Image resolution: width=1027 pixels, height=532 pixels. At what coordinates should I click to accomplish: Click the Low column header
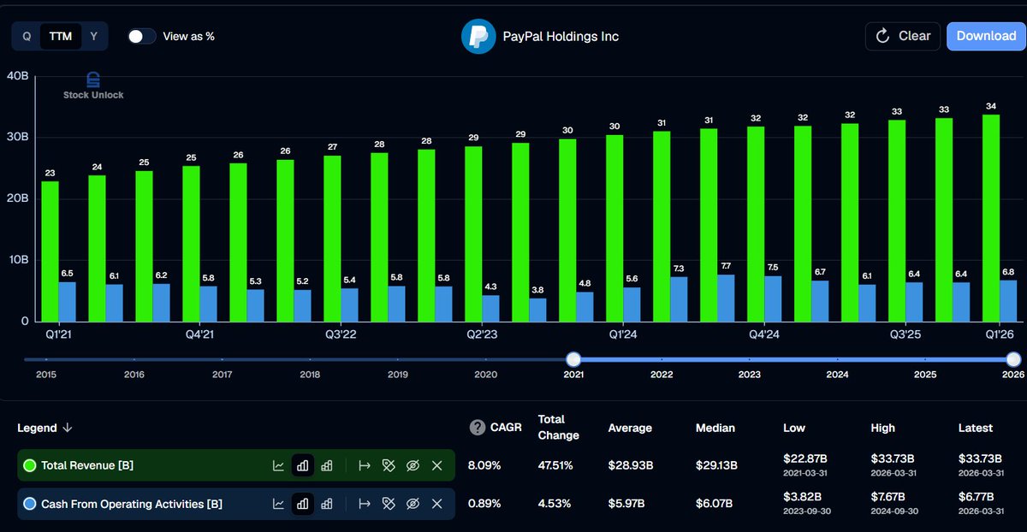pyautogui.click(x=794, y=428)
